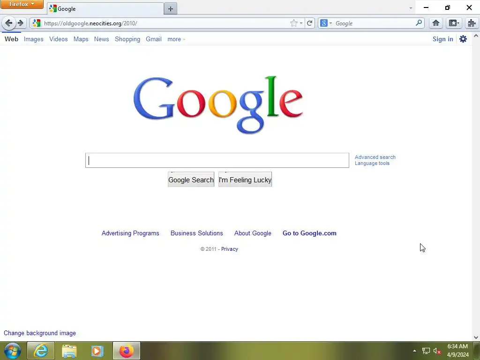Select the Web navigation item
Image resolution: width=480 pixels, height=360 pixels.
pos(11,39)
